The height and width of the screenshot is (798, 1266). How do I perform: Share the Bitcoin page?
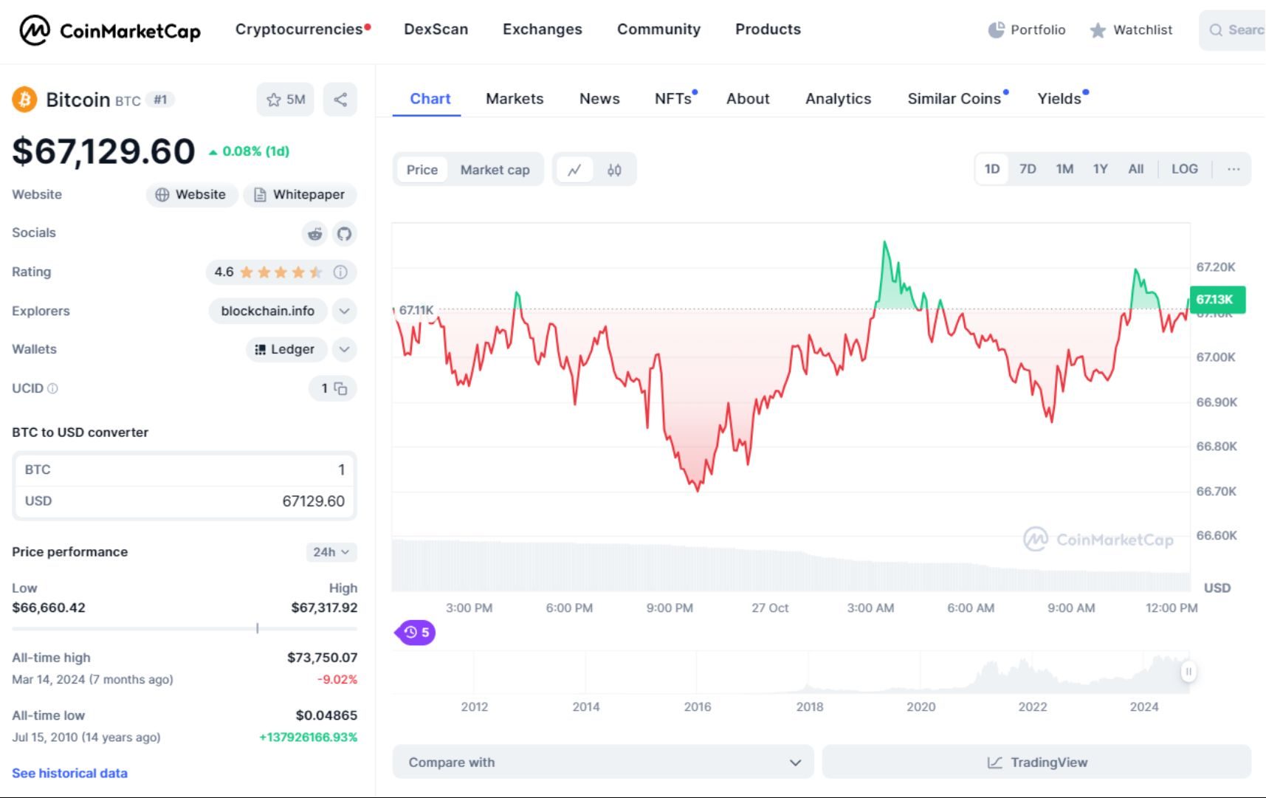tap(340, 98)
